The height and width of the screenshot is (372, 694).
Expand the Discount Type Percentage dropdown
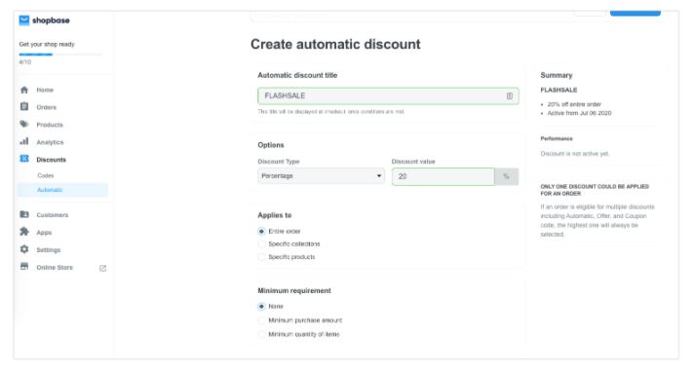pos(321,176)
